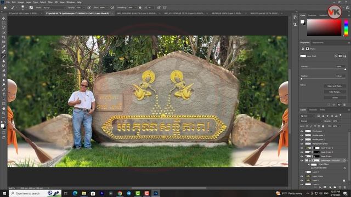Click the hue strip in Color panel
The height and width of the screenshot is (197, 351).
tap(346, 27)
